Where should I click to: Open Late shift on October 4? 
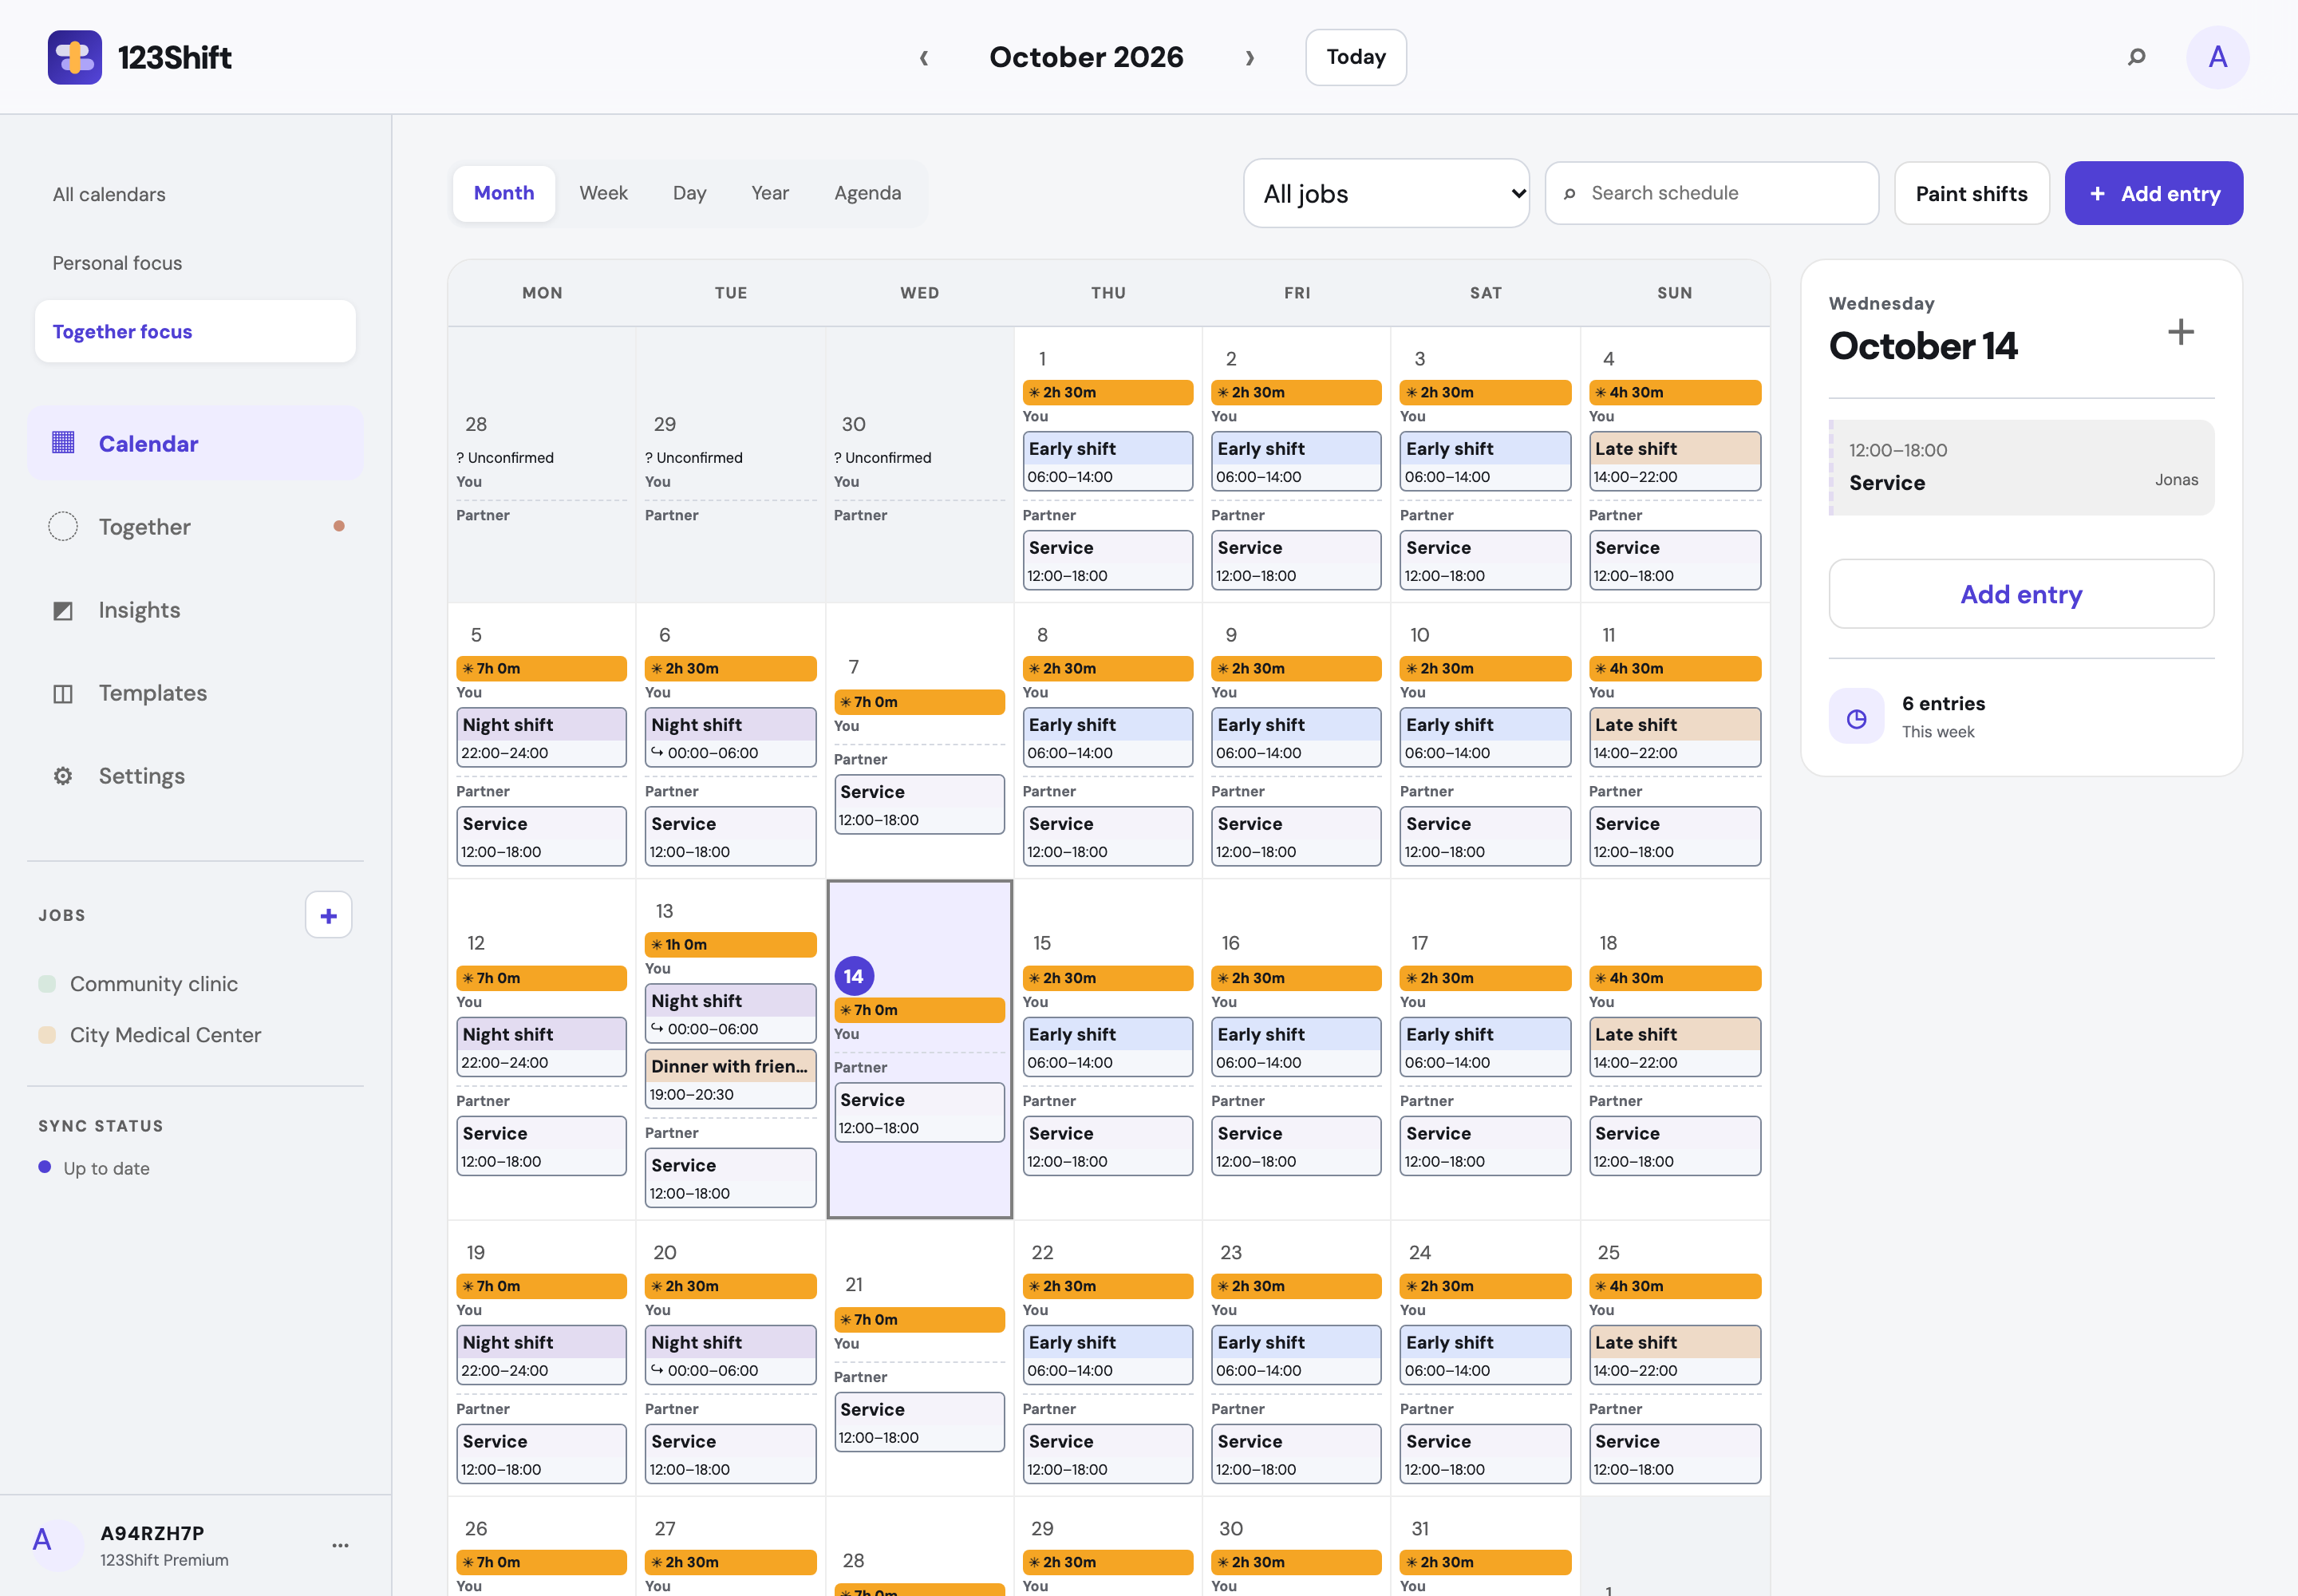pyautogui.click(x=1674, y=461)
